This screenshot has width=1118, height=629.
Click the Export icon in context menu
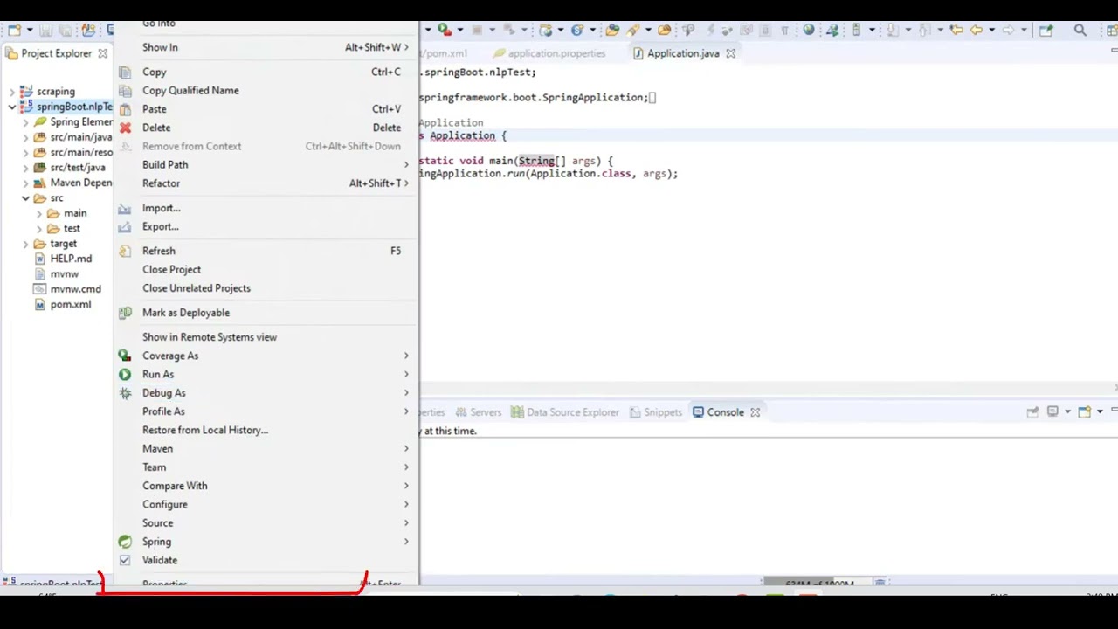[x=125, y=226]
